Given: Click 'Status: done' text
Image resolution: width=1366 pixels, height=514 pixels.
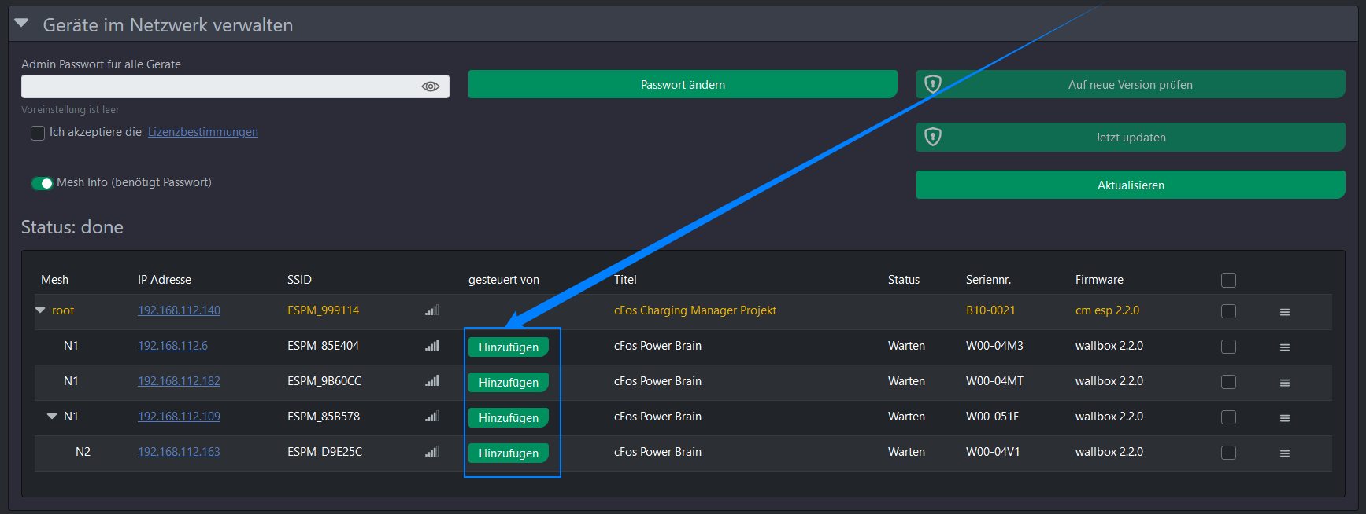Looking at the screenshot, I should [72, 227].
